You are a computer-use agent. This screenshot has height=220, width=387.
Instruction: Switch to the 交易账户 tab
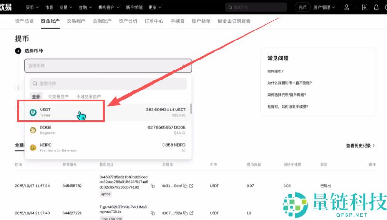click(76, 21)
